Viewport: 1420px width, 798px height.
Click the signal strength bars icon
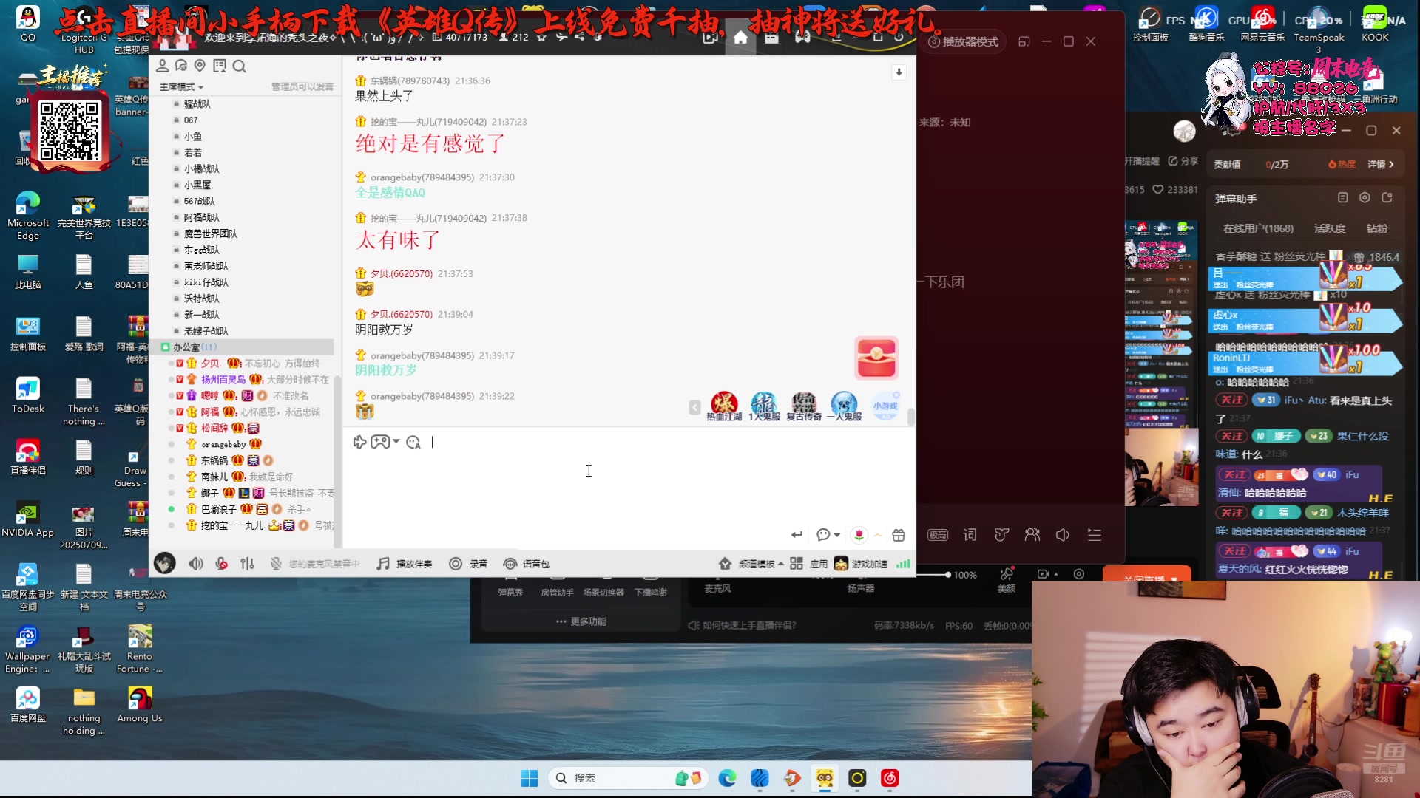(x=903, y=564)
